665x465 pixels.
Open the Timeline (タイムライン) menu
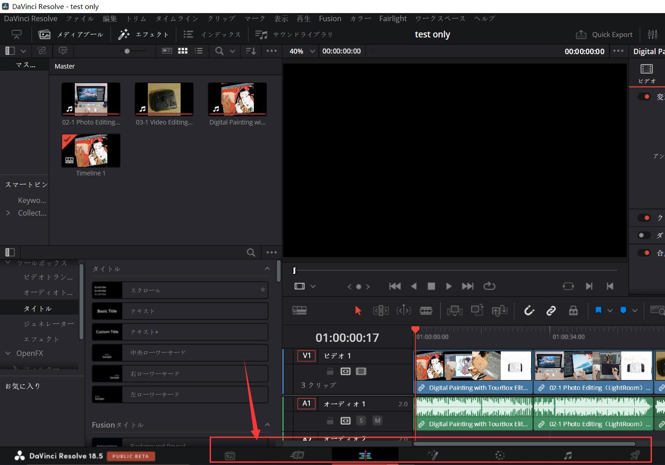(177, 18)
